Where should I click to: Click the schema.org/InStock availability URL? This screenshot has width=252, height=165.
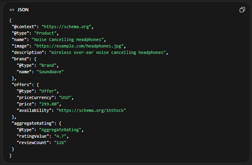[91, 110]
